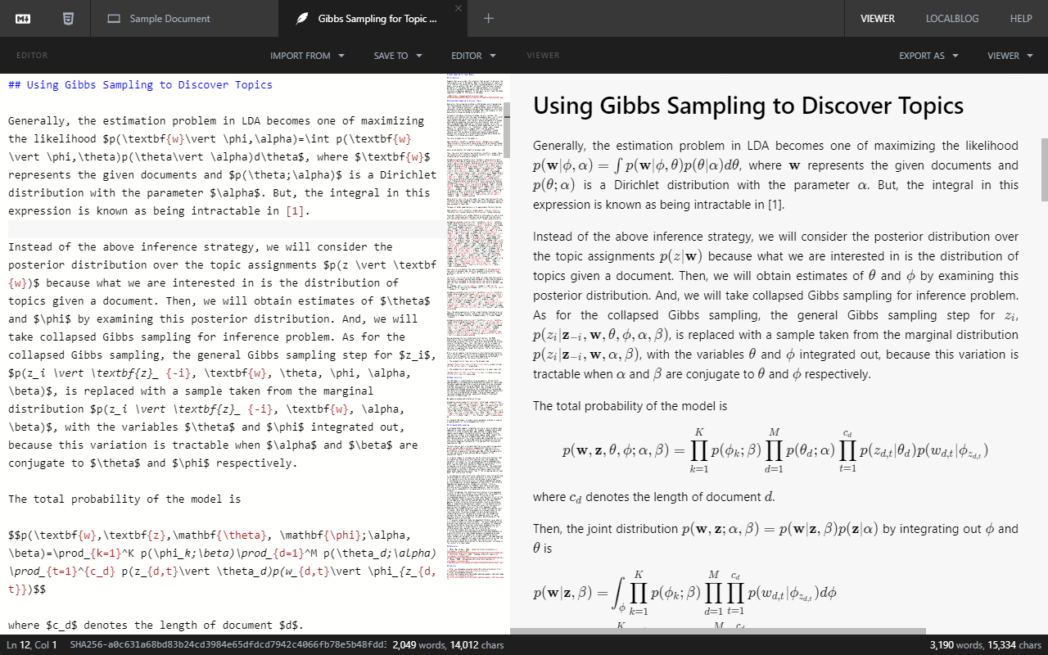The height and width of the screenshot is (655, 1048).
Task: Click Ln 12, Col 1 status indicator
Action: [x=31, y=645]
